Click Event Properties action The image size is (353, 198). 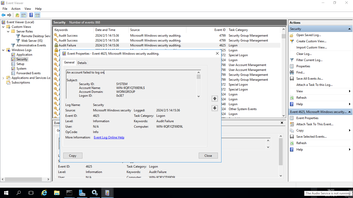pyautogui.click(x=307, y=118)
